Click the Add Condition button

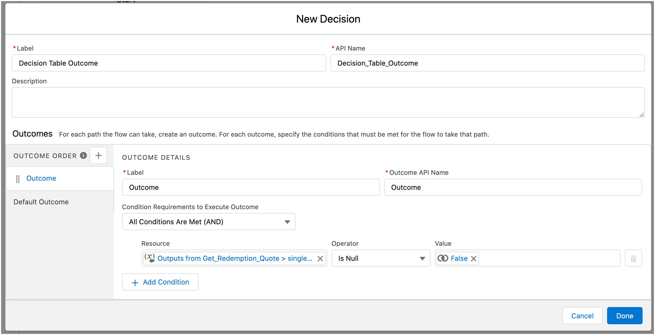[160, 282]
